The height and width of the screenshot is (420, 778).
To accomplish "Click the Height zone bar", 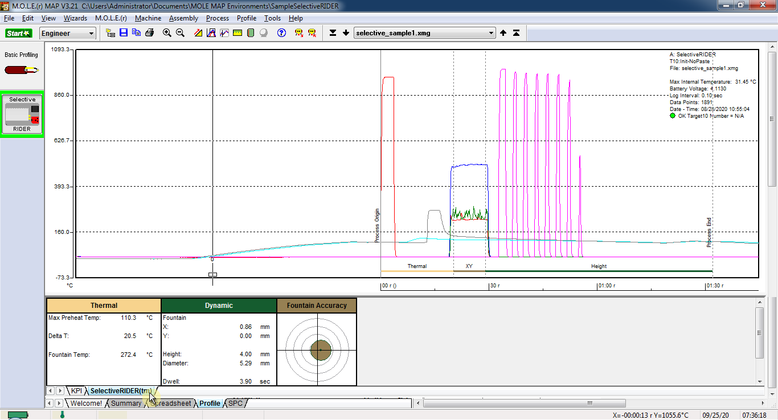I will pyautogui.click(x=599, y=271).
